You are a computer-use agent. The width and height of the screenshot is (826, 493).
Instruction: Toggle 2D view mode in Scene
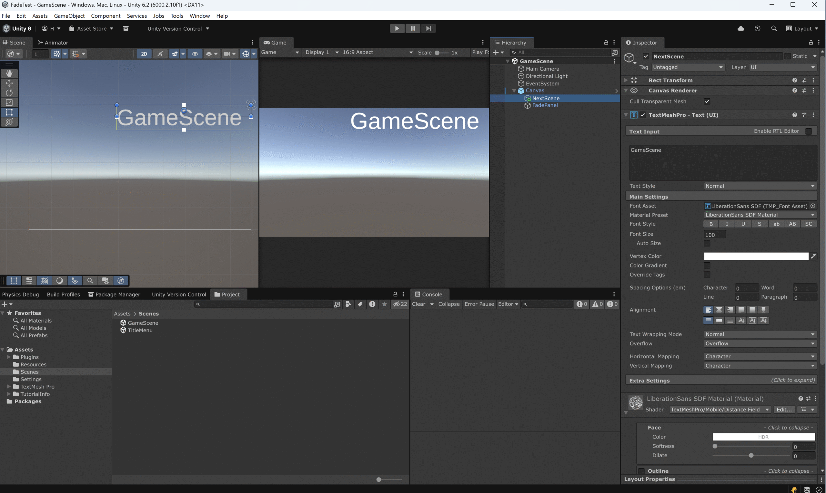144,54
